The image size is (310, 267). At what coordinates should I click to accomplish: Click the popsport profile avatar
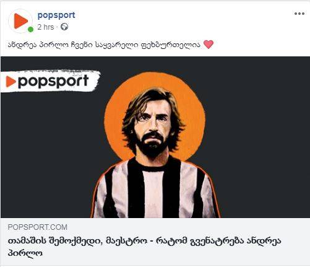20,21
